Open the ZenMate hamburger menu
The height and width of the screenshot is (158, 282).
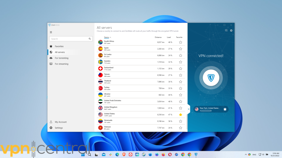click(x=51, y=32)
